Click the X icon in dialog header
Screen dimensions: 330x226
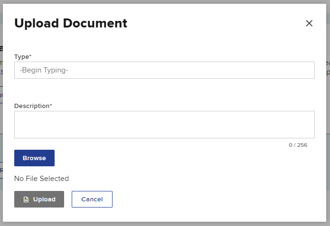coord(309,23)
